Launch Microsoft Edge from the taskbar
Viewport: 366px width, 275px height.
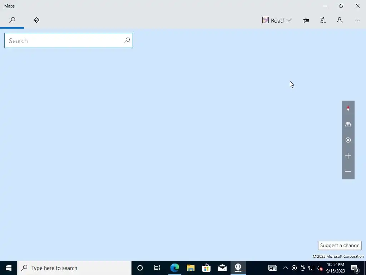pyautogui.click(x=174, y=268)
